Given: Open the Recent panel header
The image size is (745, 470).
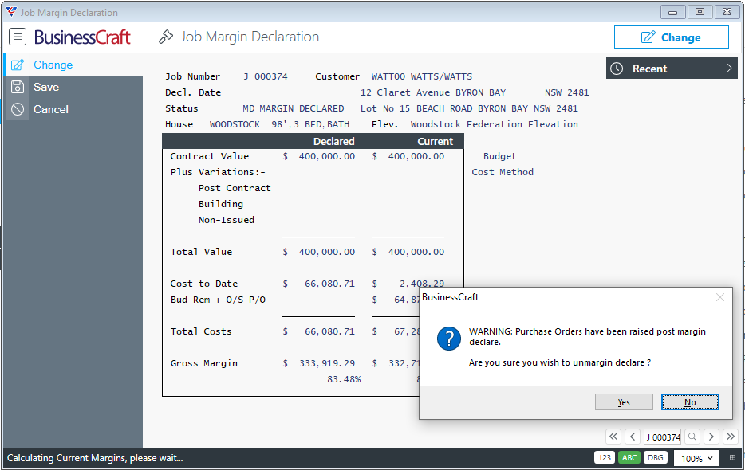Looking at the screenshot, I should point(672,69).
